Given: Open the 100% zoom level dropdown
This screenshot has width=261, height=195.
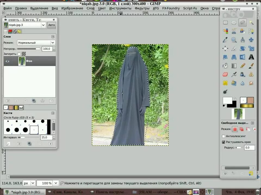Looking at the screenshot, I should click(x=56, y=183).
